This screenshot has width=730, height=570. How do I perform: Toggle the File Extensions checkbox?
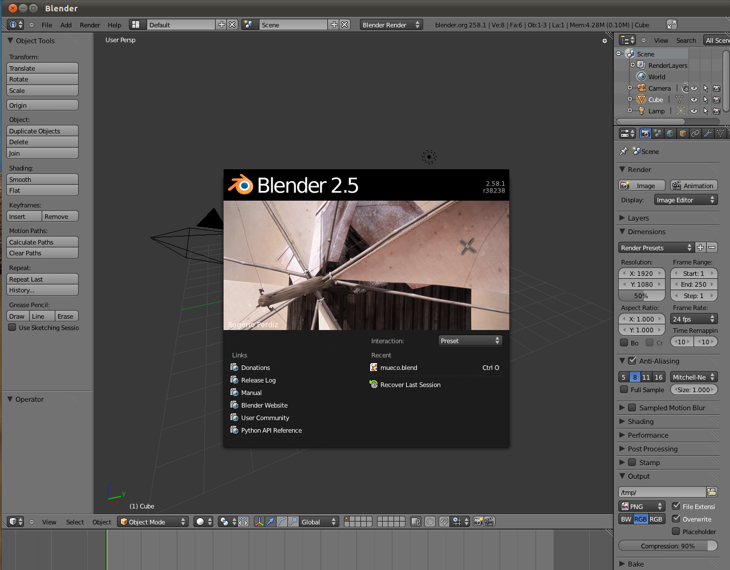point(676,506)
